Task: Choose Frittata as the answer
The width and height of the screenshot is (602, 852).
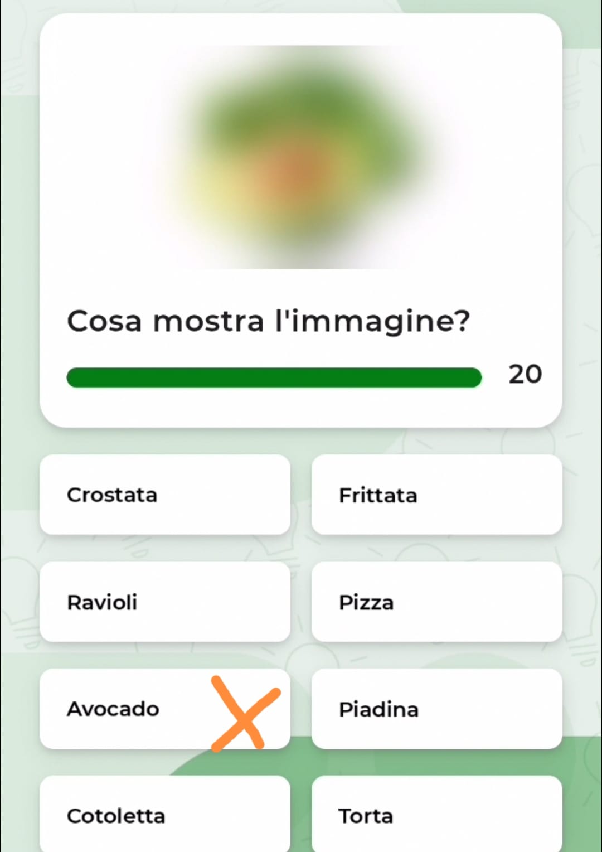Action: click(436, 495)
